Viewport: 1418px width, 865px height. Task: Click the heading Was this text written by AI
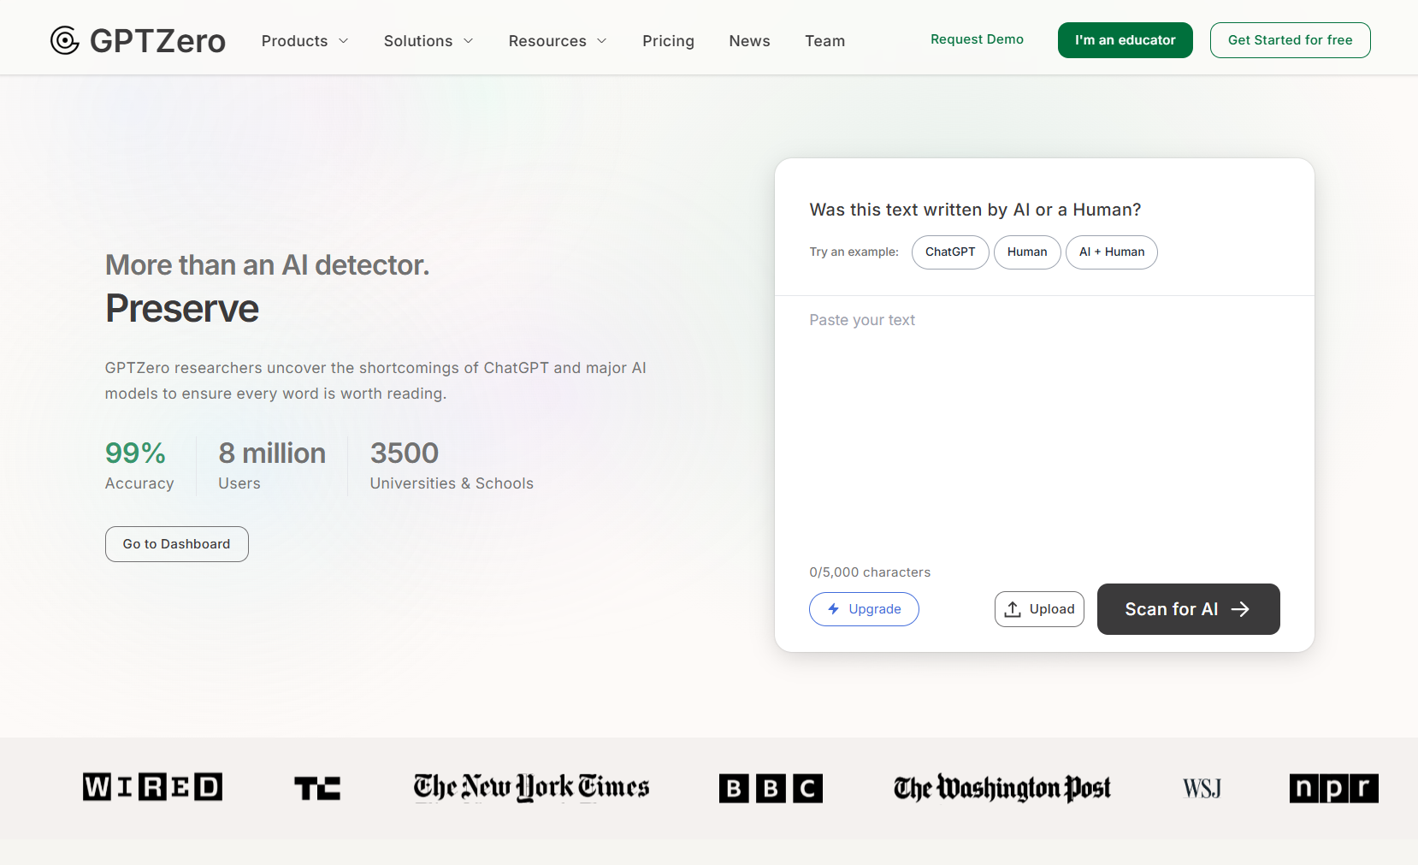coord(975,210)
